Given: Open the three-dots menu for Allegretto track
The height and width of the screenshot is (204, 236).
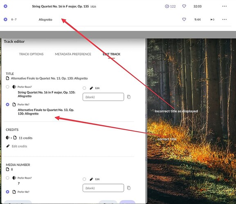Looking at the screenshot, I should click(225, 19).
